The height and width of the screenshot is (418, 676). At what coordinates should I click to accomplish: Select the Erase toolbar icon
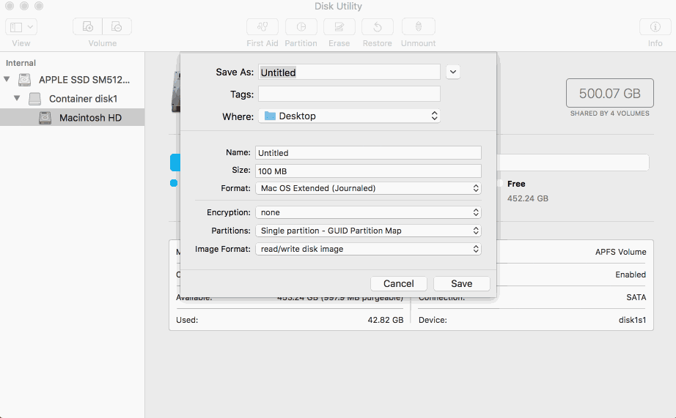(339, 26)
